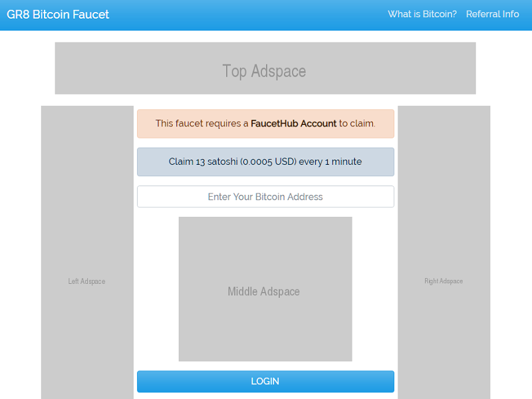
Task: Click the 'to claim.' text in notice
Action: tap(357, 123)
